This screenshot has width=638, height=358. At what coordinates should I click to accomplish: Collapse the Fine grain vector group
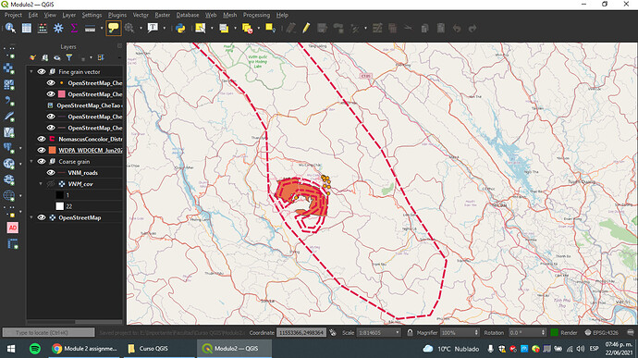click(31, 71)
